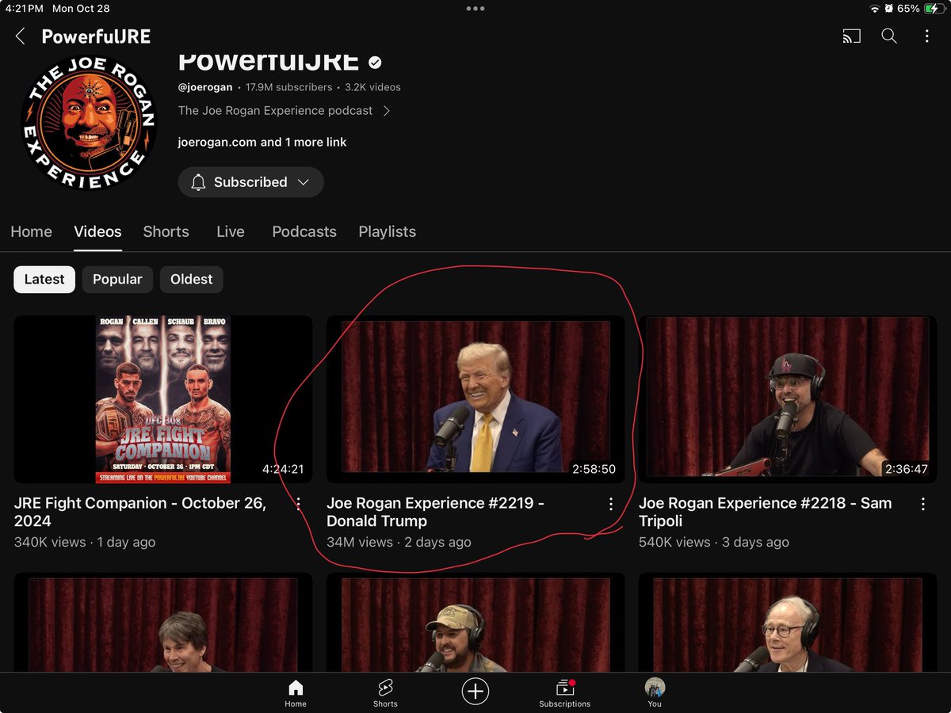Open options for the #2218 Sam Tripoli video

click(923, 504)
